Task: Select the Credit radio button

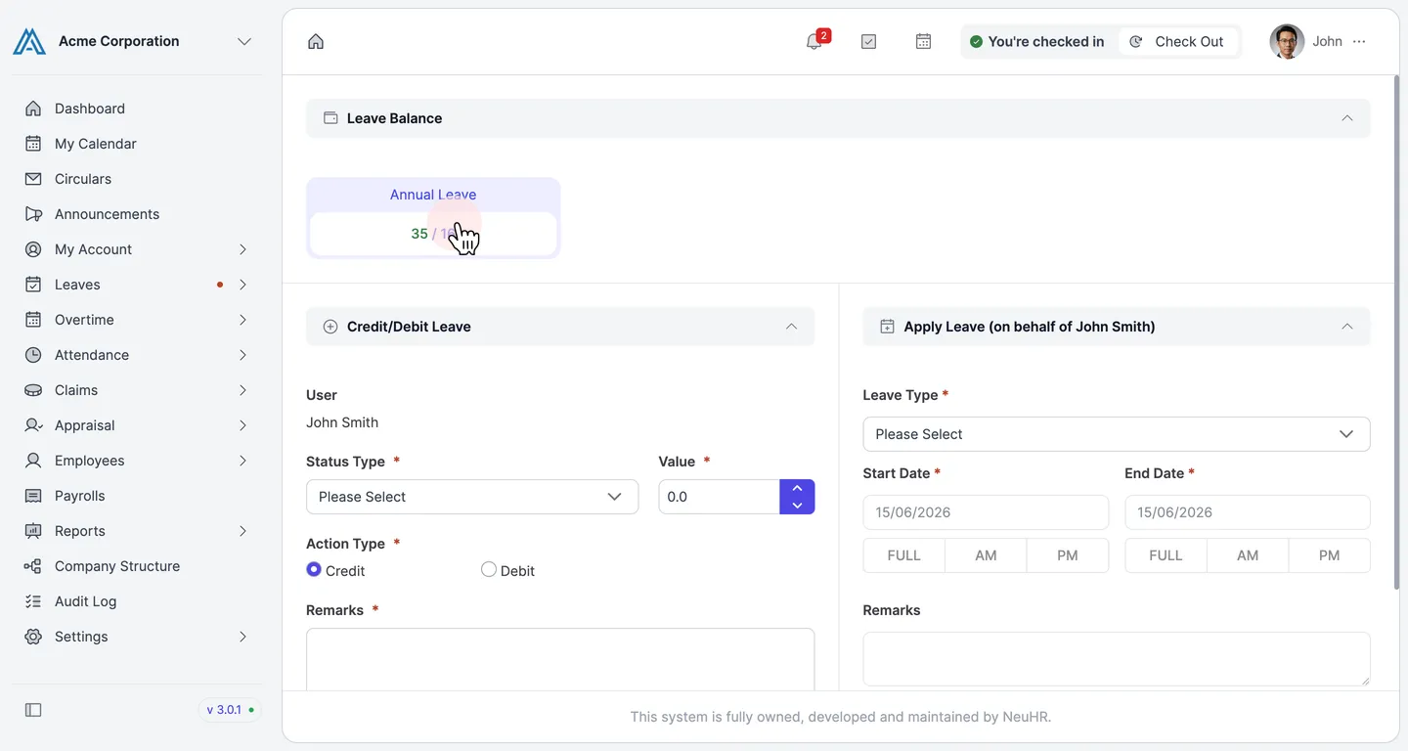Action: click(314, 569)
